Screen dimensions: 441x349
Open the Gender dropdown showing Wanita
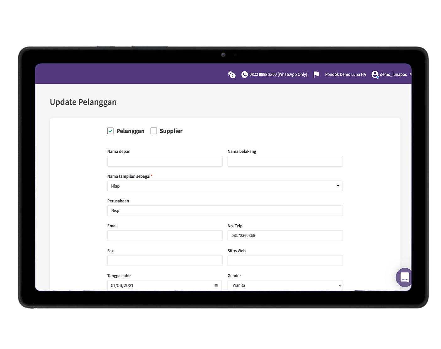[x=285, y=286]
